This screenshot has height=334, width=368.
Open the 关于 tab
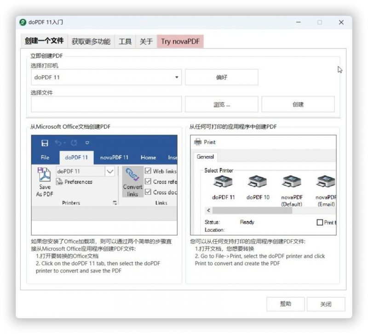(x=146, y=41)
